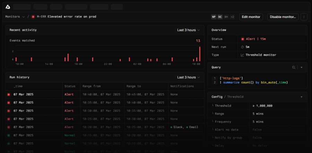Click red status icon of 10:25:00 run row
Viewport: 312px width, 153px height.
pos(9,119)
